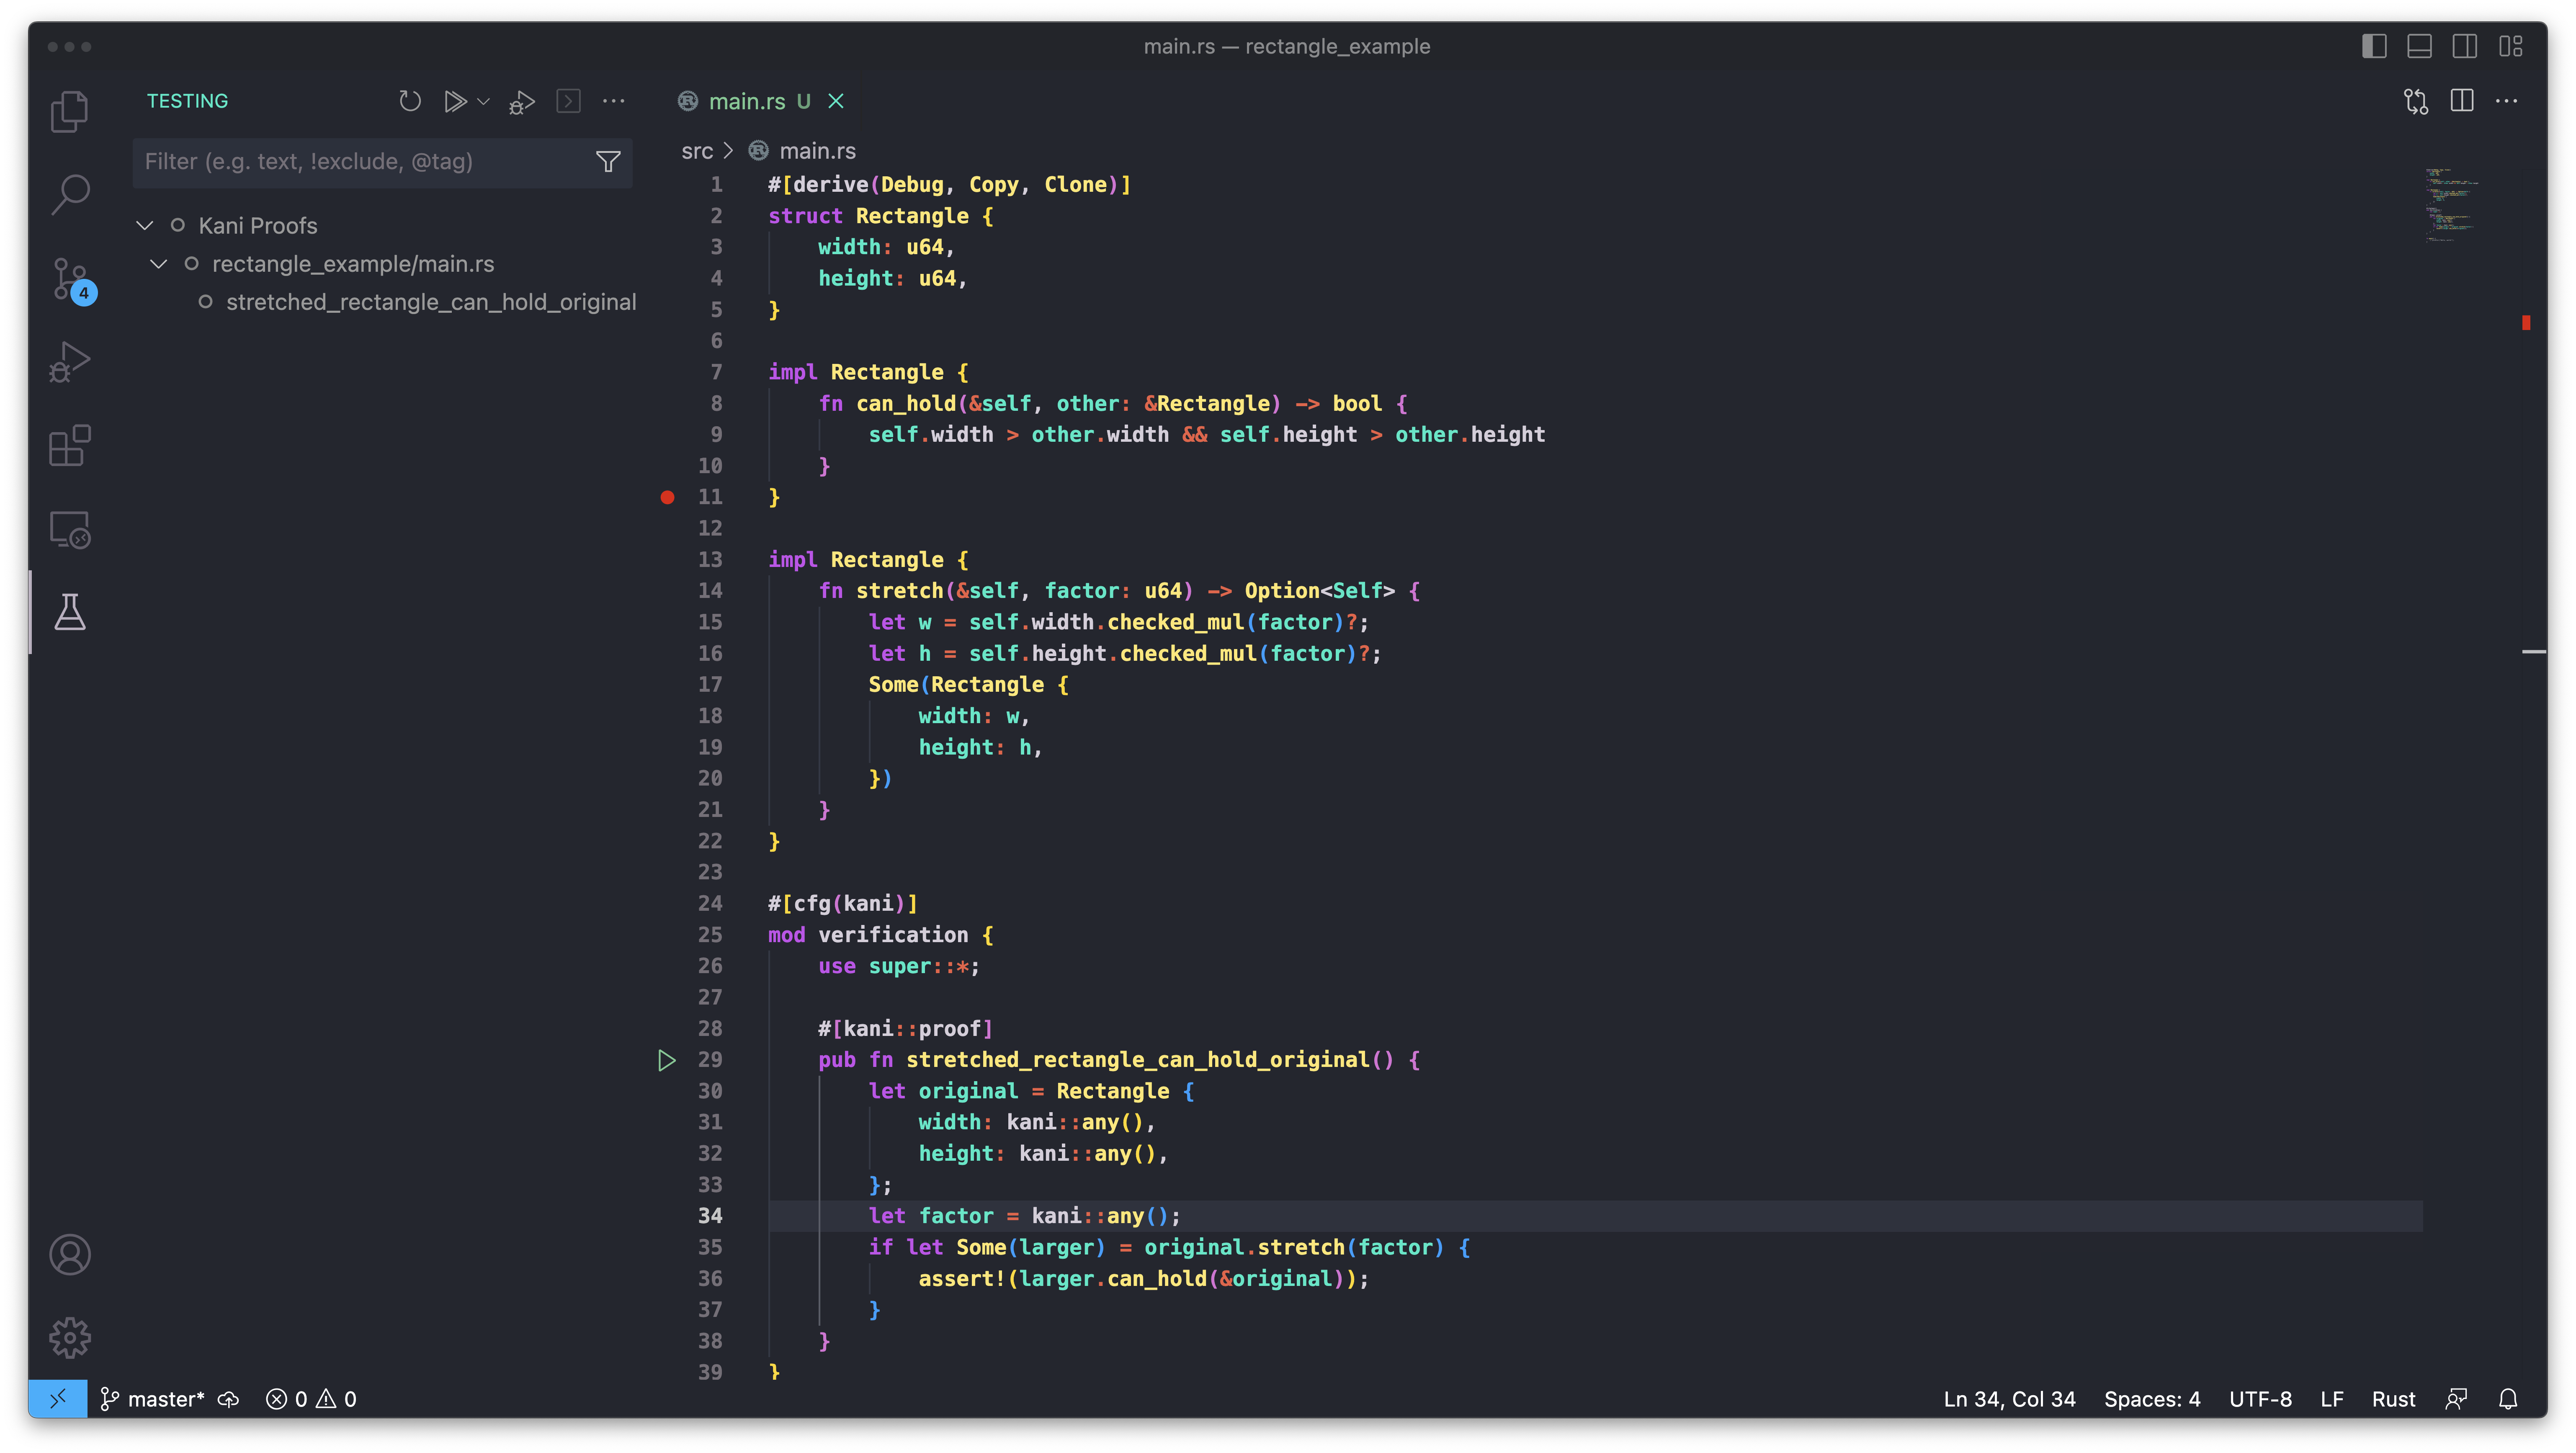
Task: Run all tests with play button
Action: click(x=455, y=101)
